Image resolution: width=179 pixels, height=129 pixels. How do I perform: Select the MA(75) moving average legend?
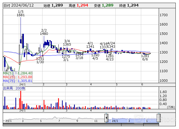click(x=18, y=81)
